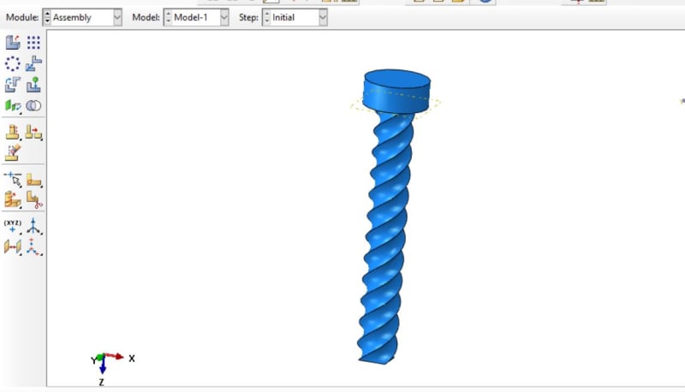Select the Create Datum CSYS tool

coord(33,246)
